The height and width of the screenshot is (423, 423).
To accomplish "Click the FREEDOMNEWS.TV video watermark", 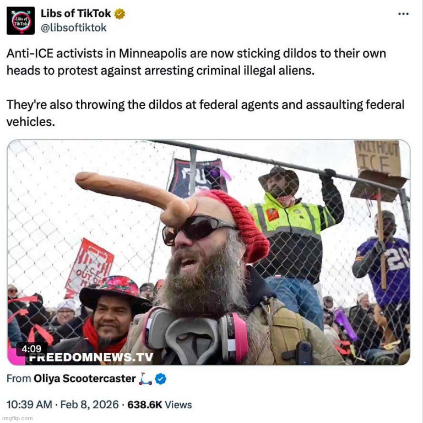I will coord(91,358).
